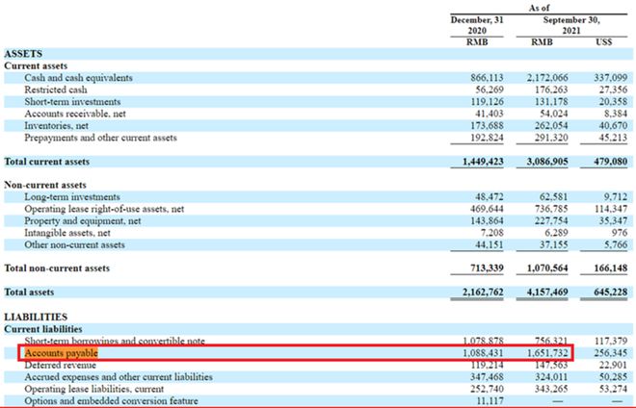Click the Deferred revenue row label
The image size is (636, 408).
59,366
